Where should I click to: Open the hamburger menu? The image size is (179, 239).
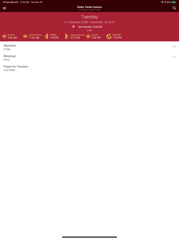point(4,8)
